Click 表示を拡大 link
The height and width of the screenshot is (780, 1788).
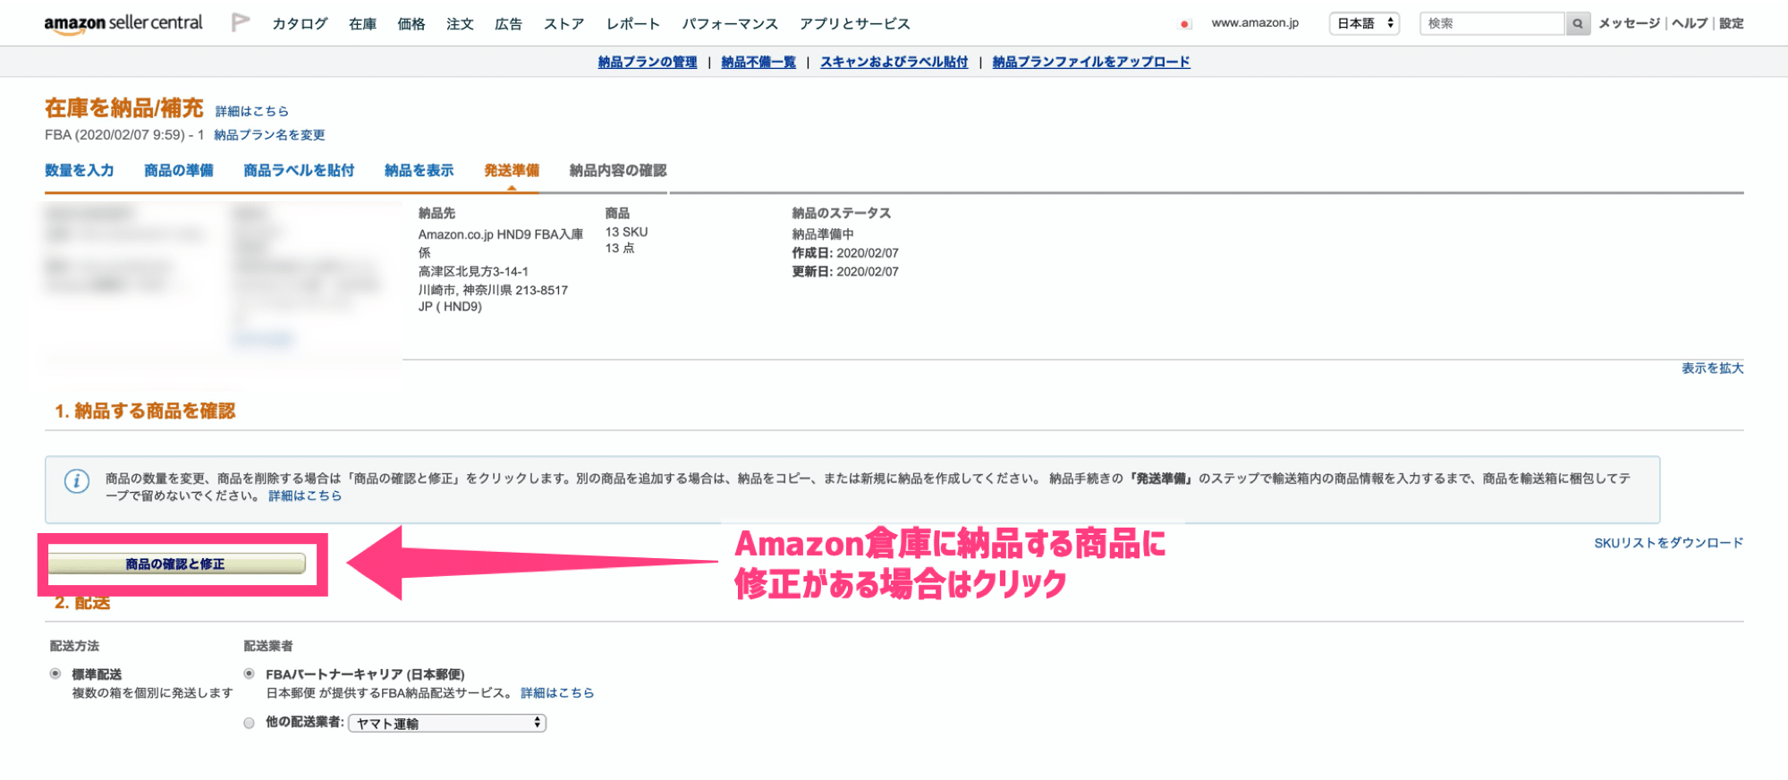(x=1712, y=369)
